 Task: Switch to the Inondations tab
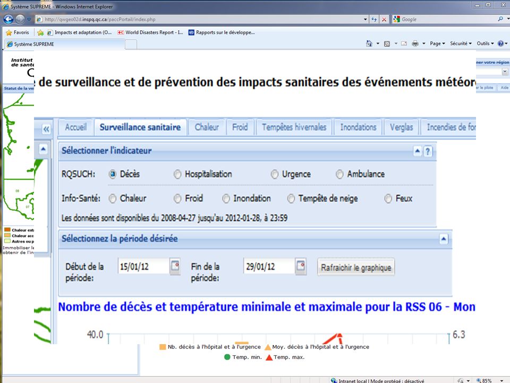(358, 127)
